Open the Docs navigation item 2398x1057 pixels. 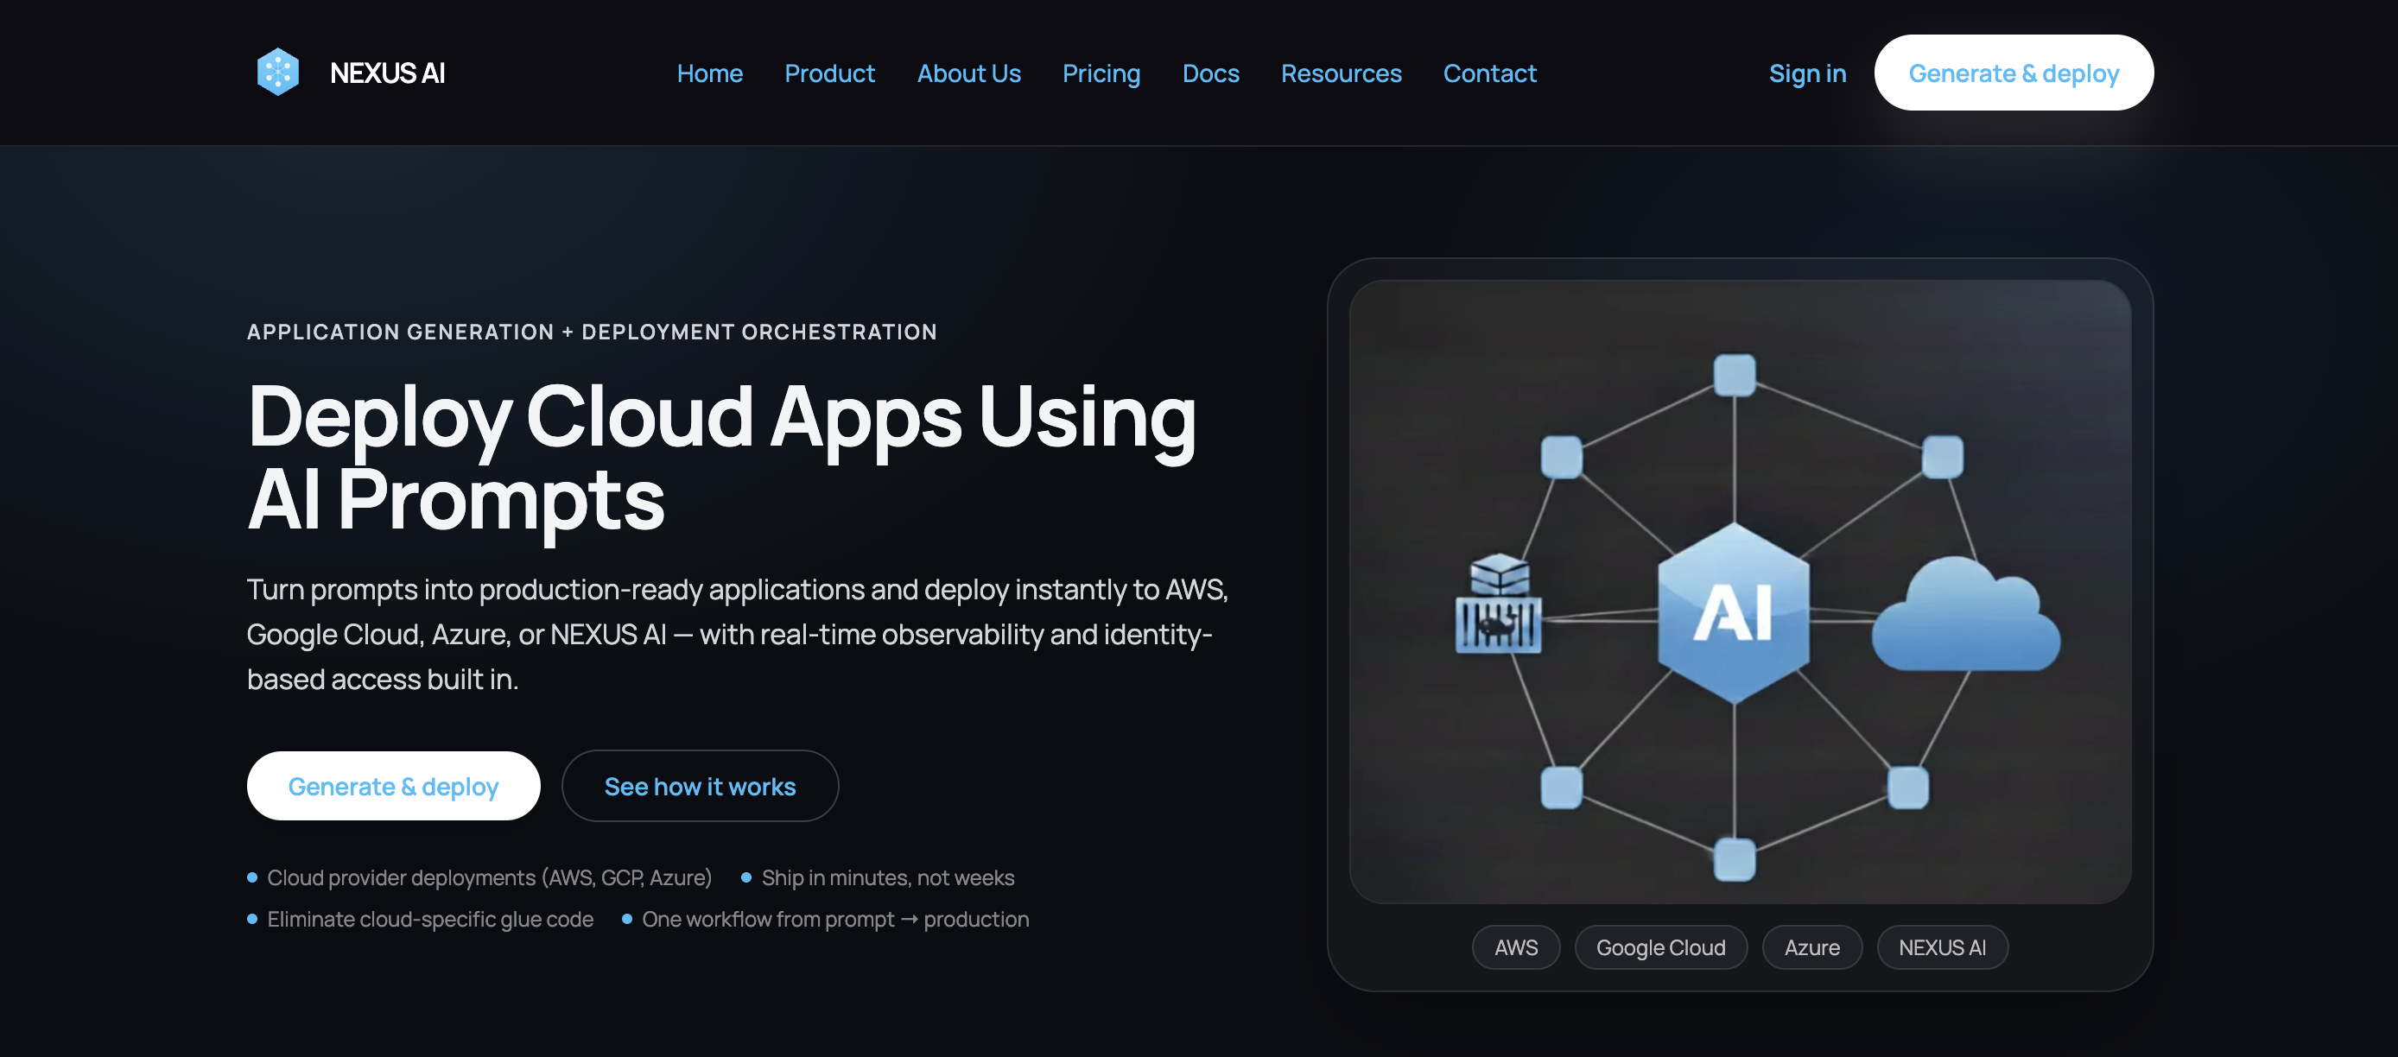coord(1210,73)
